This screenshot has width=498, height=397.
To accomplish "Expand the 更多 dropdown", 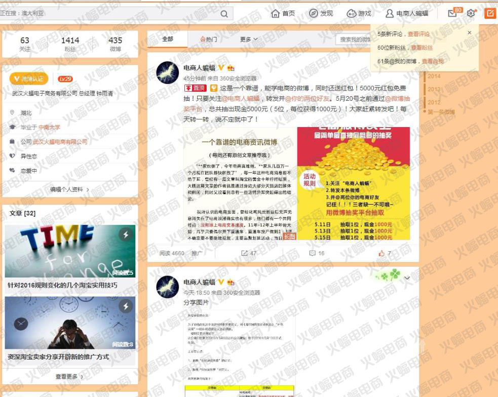I will (249, 39).
